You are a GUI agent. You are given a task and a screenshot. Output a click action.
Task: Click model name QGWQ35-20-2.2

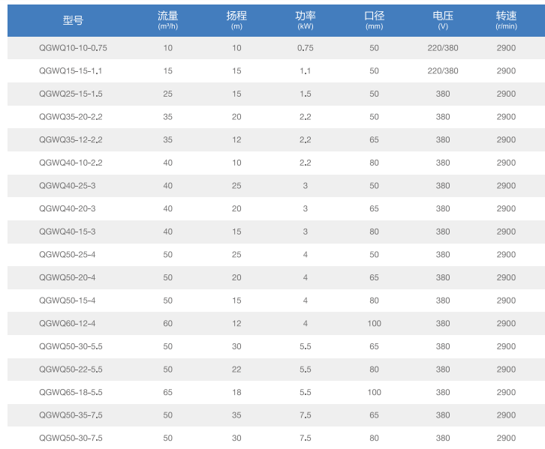[70, 117]
